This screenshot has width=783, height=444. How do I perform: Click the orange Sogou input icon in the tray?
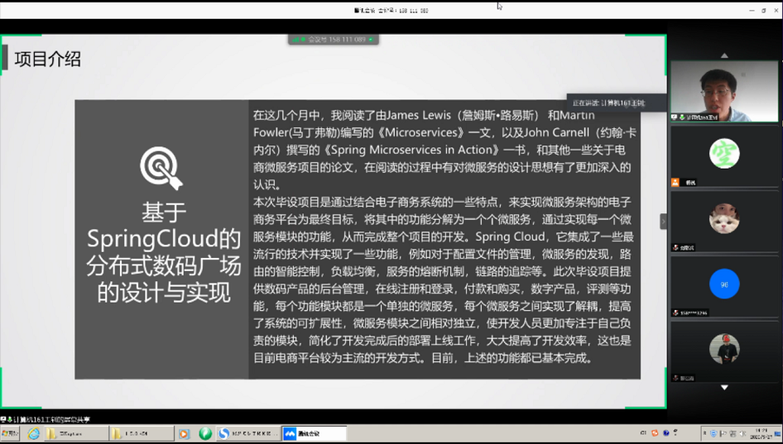click(655, 432)
